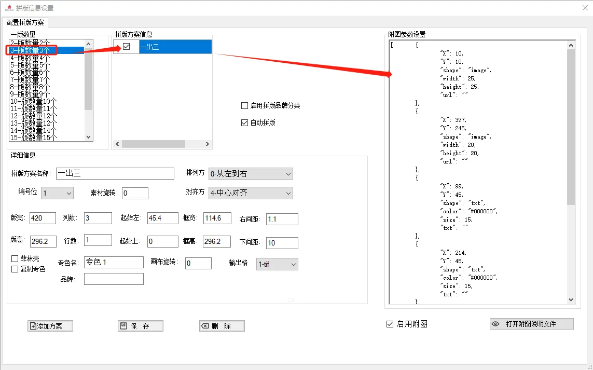Click the 附图参数设置 JSON text area

(478, 172)
